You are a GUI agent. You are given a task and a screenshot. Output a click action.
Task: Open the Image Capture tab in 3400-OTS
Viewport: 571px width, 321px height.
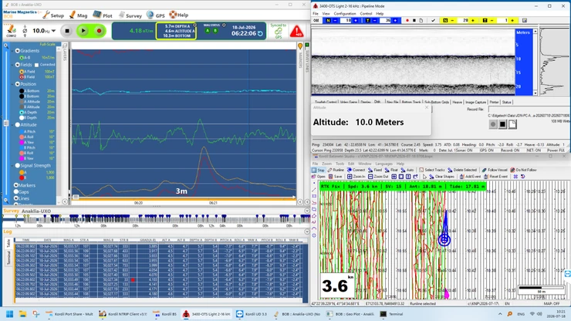[x=475, y=103]
